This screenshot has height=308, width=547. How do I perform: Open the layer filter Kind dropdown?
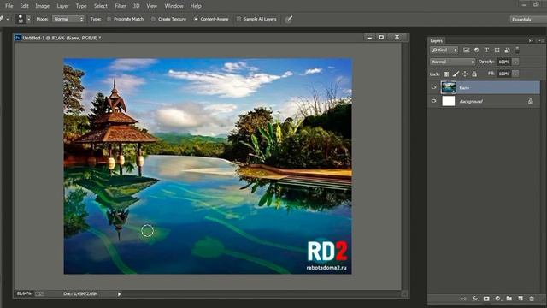[x=444, y=50]
